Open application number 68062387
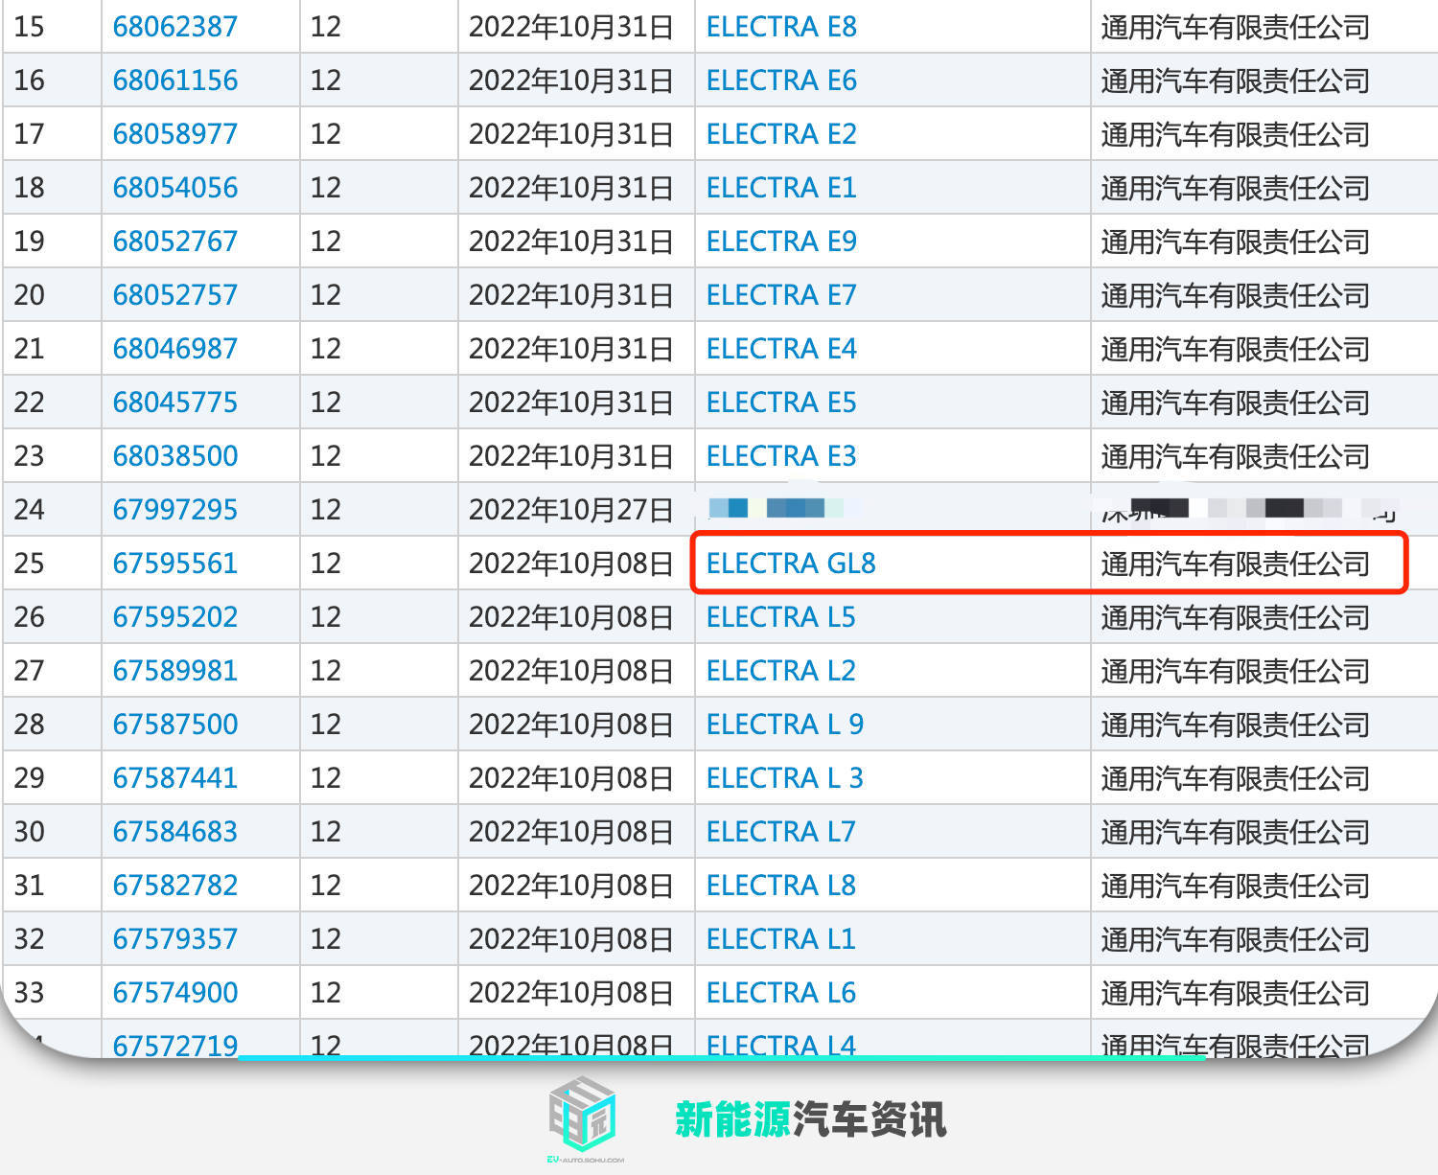Viewport: 1438px width, 1175px height. click(x=174, y=27)
